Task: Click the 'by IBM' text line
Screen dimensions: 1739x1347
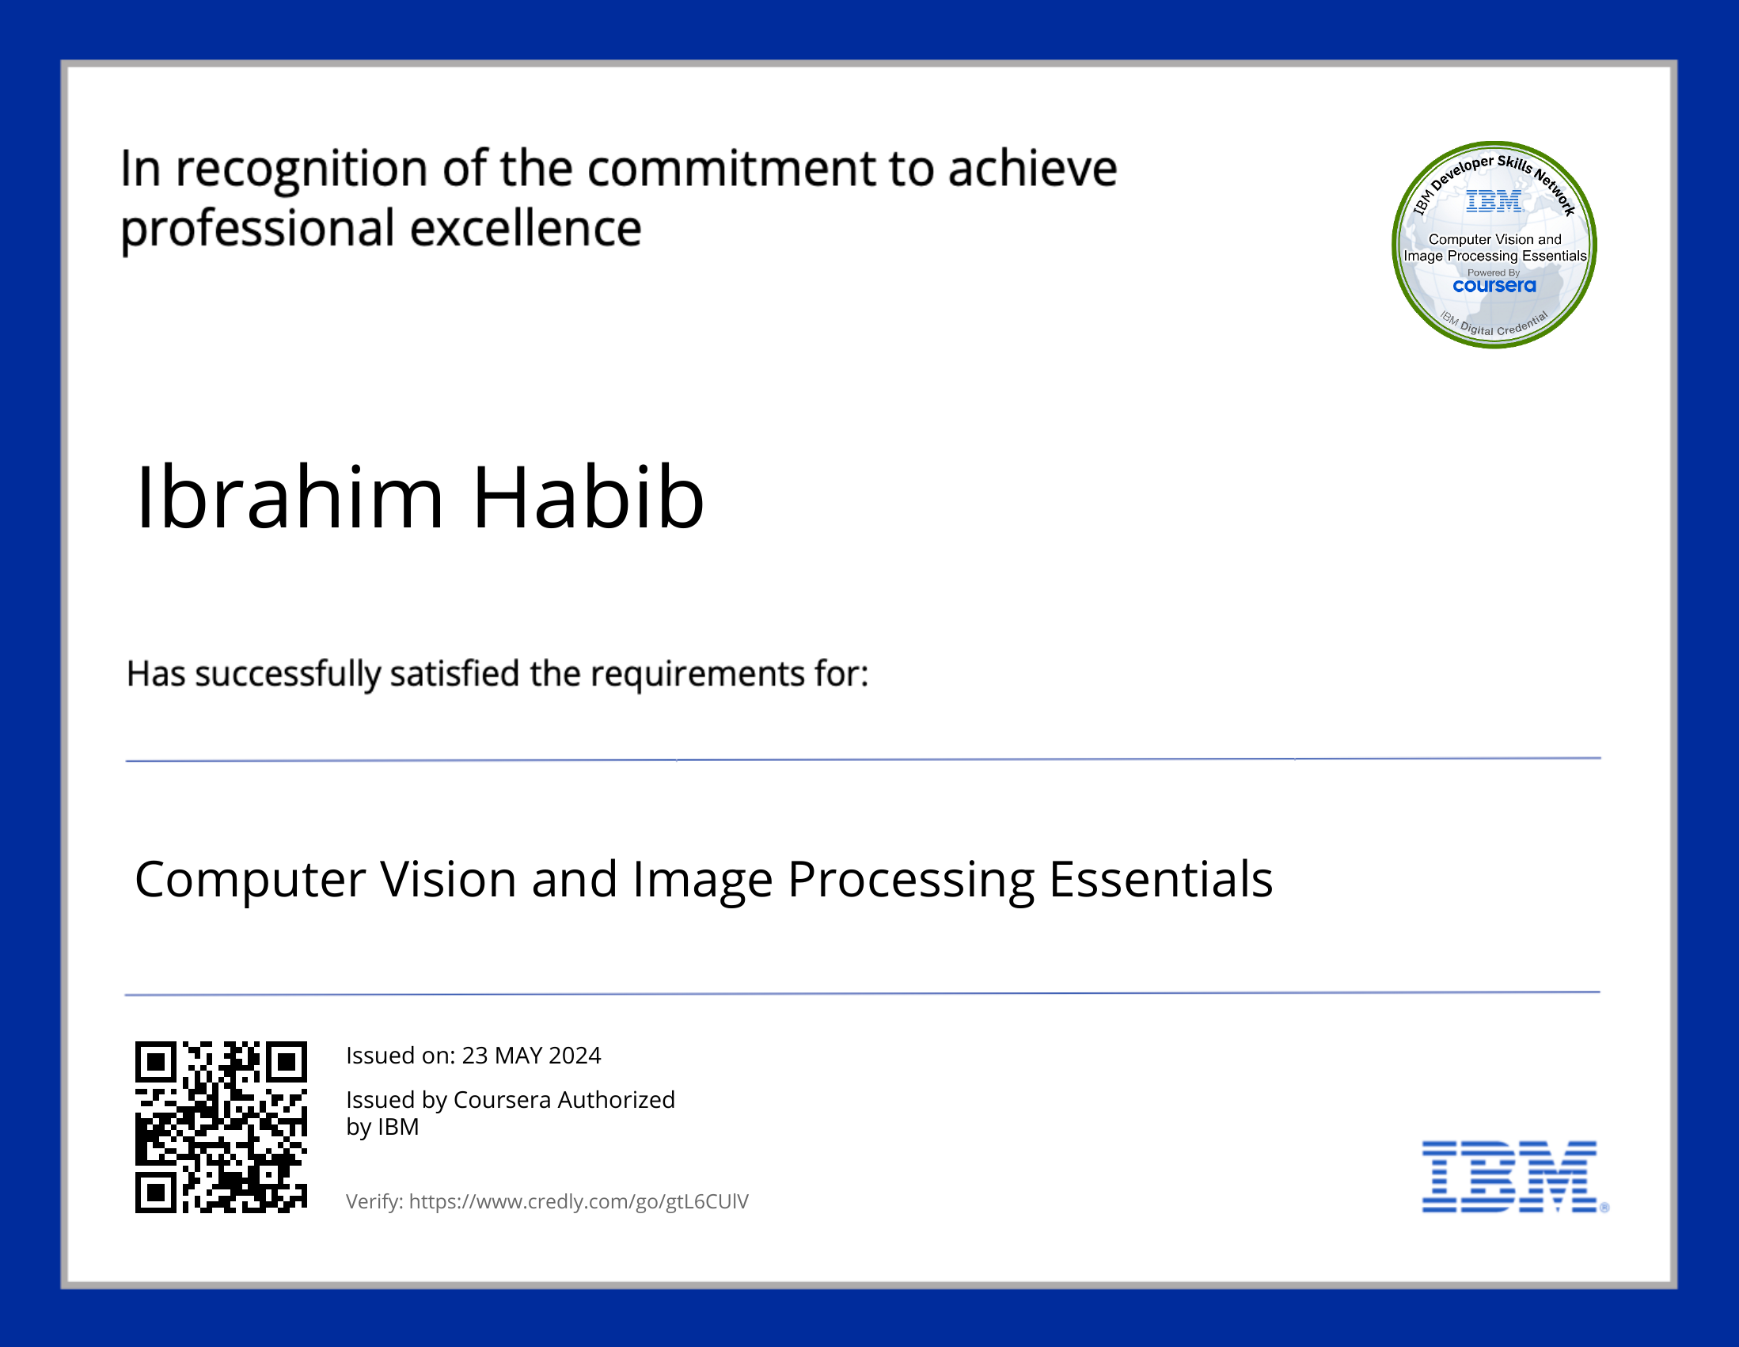Action: (382, 1127)
